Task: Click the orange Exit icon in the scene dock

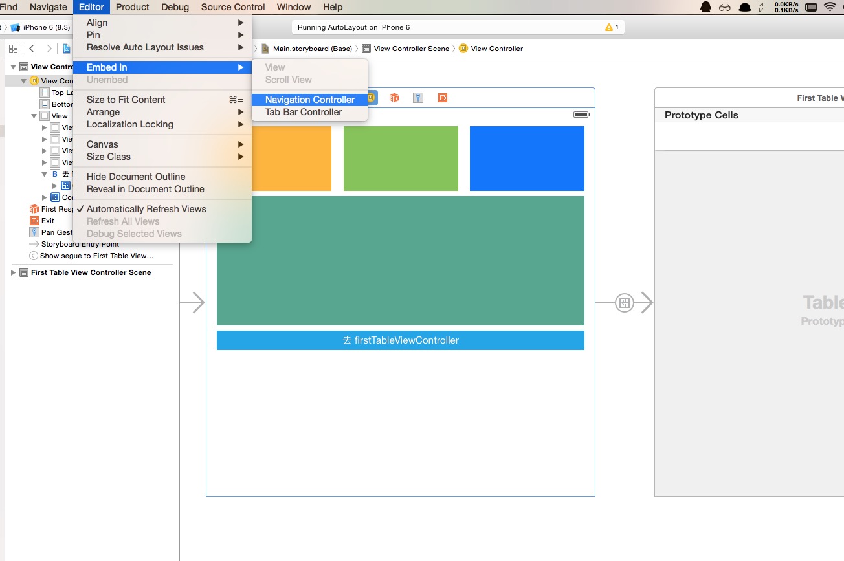Action: click(x=443, y=98)
